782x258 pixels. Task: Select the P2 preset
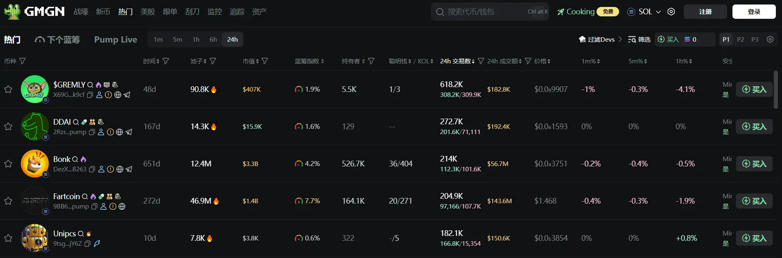[741, 39]
